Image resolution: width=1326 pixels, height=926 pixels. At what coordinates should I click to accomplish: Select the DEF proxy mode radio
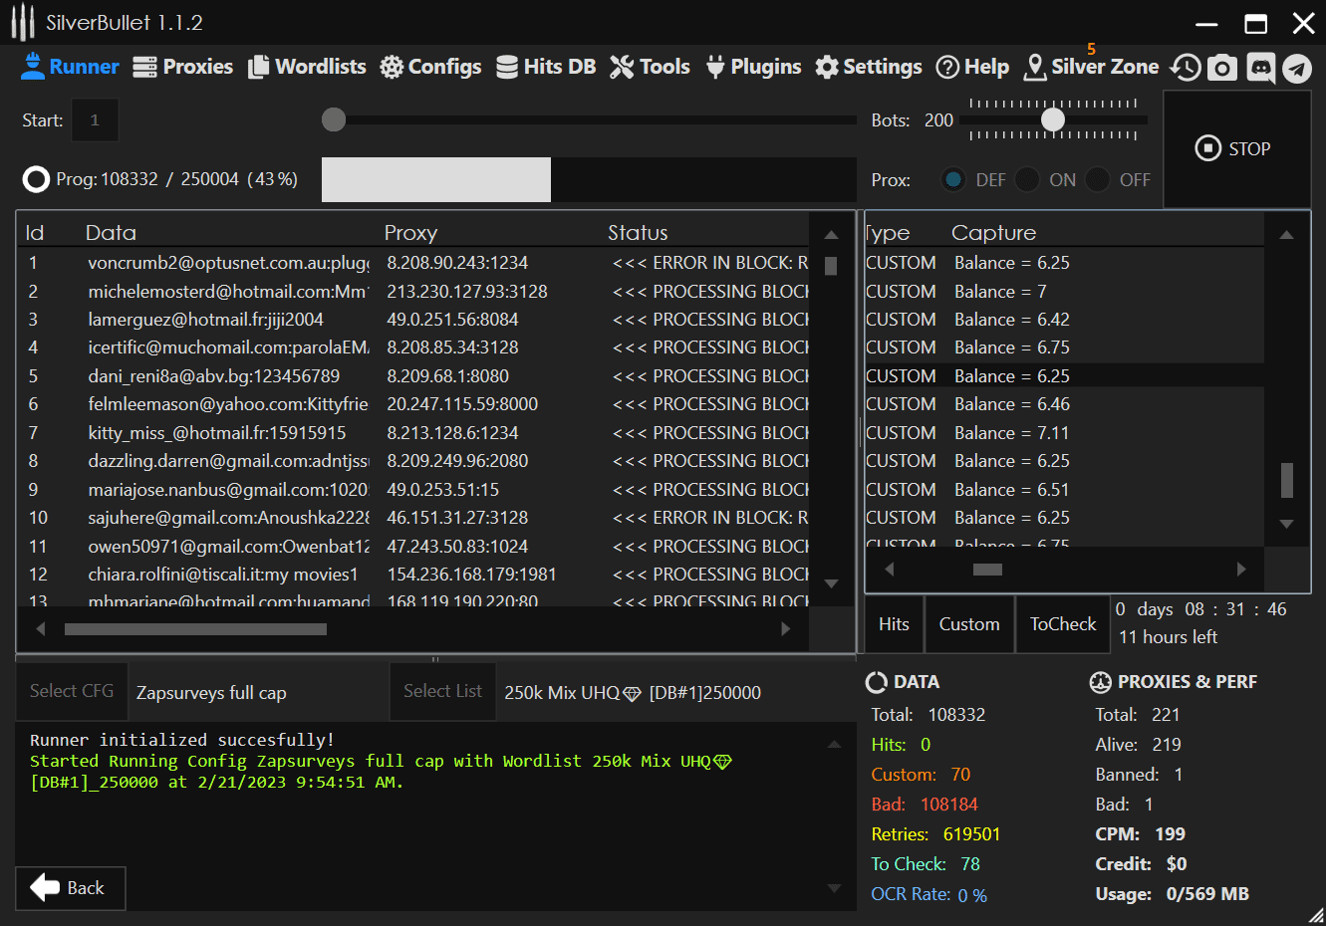[x=953, y=179]
